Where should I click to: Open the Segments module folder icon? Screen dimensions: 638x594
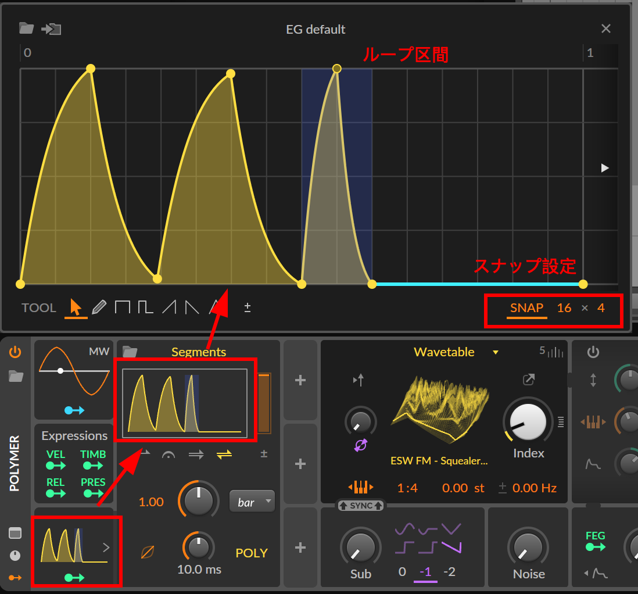130,352
